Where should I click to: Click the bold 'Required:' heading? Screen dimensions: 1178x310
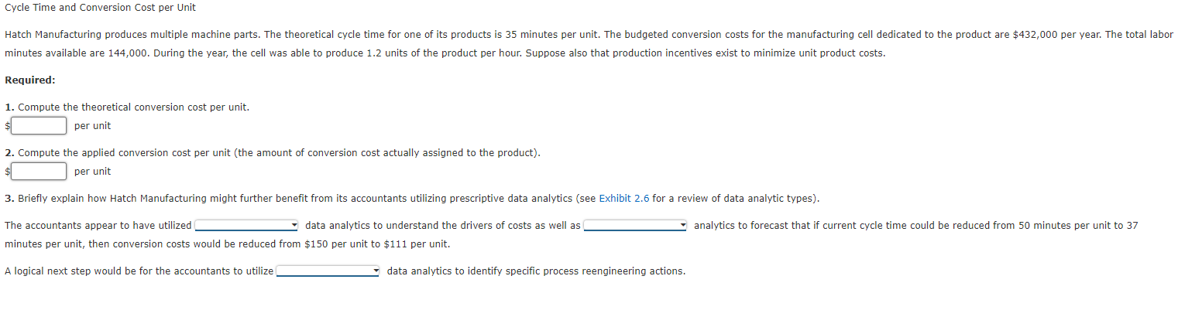tap(29, 80)
